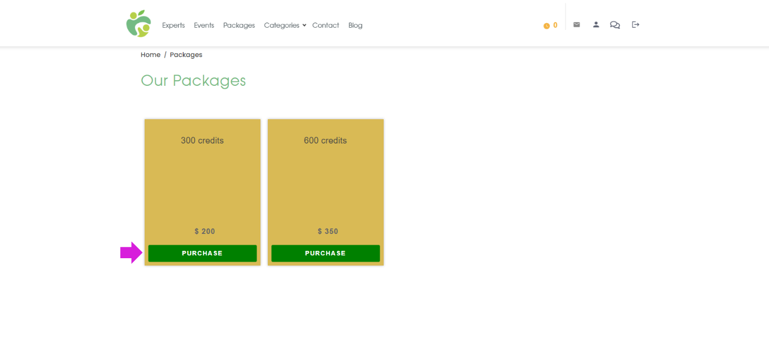769x352 pixels.
Task: Open the Contact page
Action: pyautogui.click(x=325, y=25)
